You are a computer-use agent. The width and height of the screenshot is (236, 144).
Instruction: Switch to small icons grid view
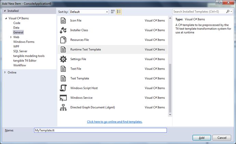coord(113,12)
